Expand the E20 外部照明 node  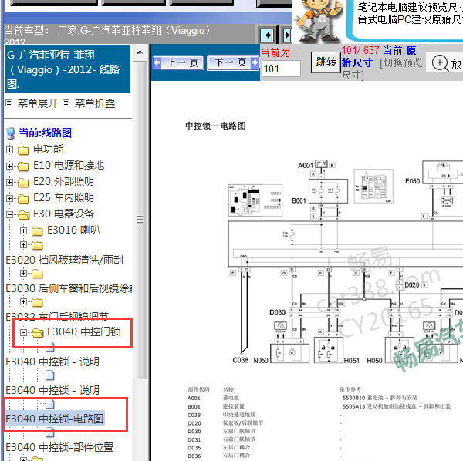pos(9,182)
